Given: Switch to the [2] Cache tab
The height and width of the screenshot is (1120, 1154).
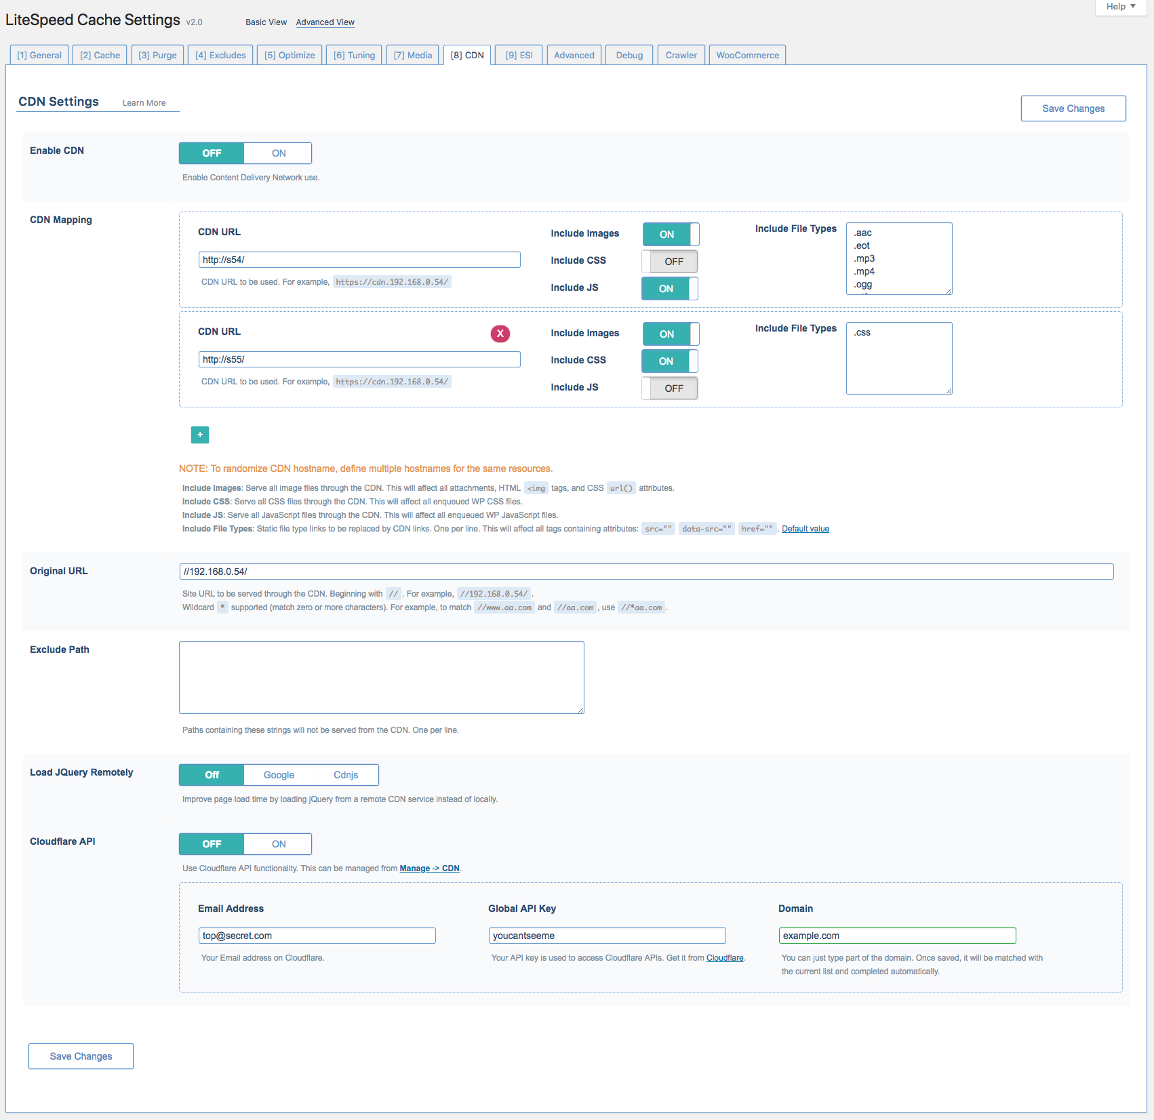Looking at the screenshot, I should (100, 56).
